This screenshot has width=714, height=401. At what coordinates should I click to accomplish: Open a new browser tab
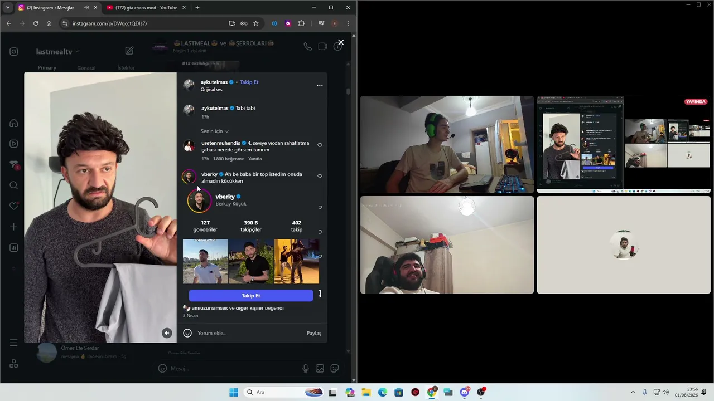click(197, 8)
